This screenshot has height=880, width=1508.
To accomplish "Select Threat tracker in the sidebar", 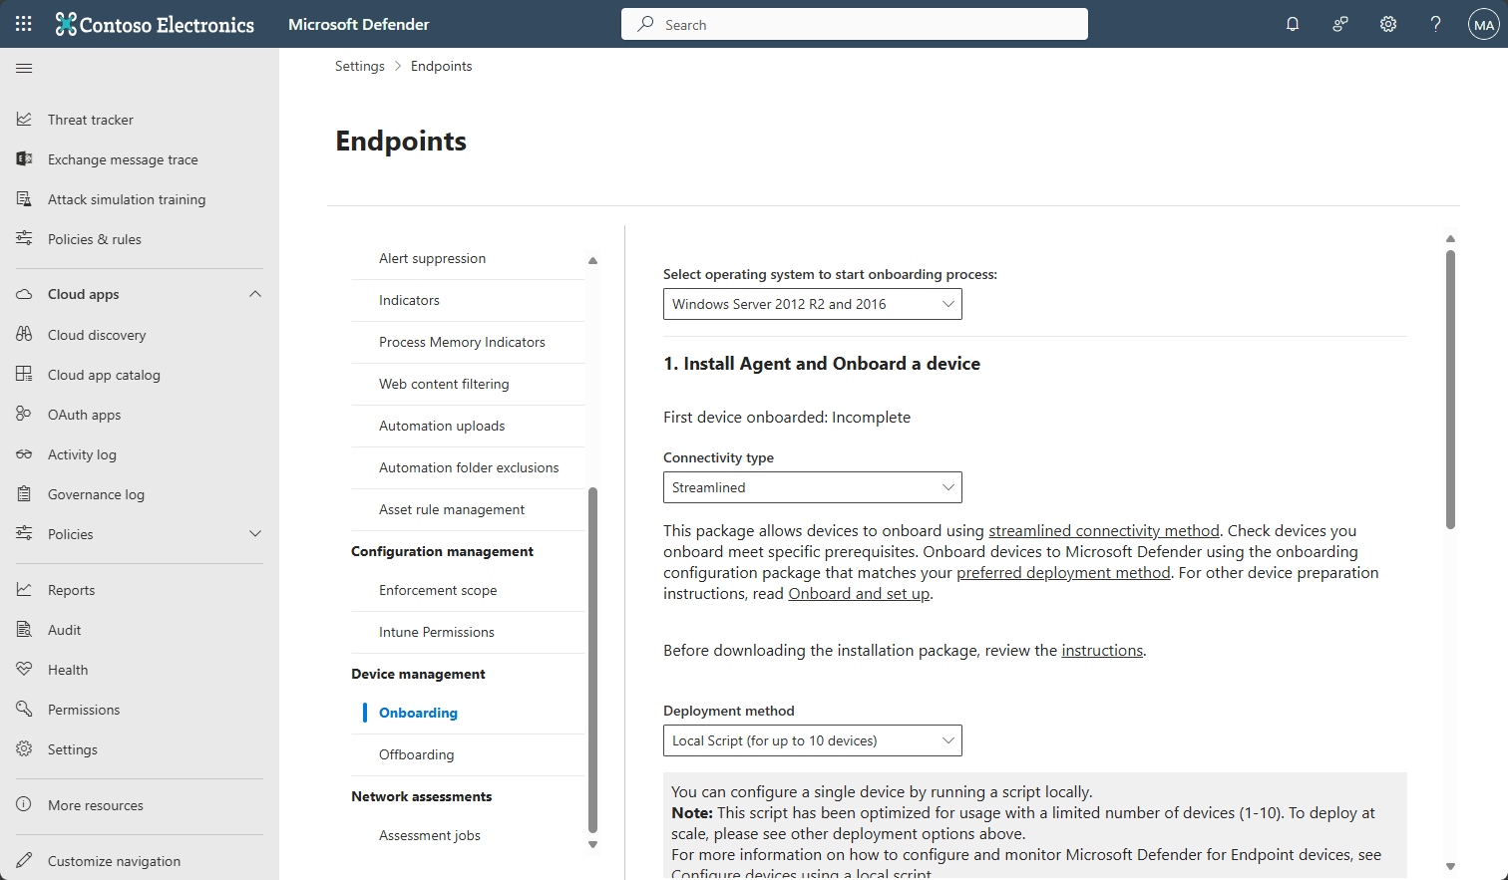I will coord(91,119).
